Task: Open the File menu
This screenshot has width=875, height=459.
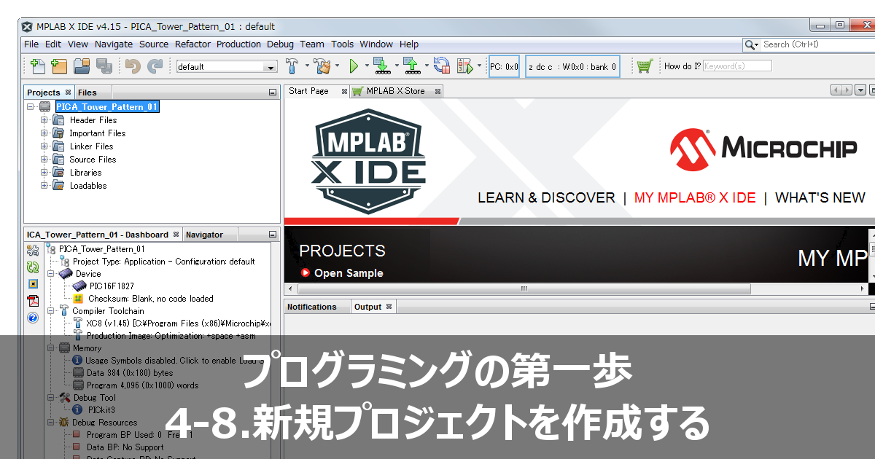Action: [31, 44]
